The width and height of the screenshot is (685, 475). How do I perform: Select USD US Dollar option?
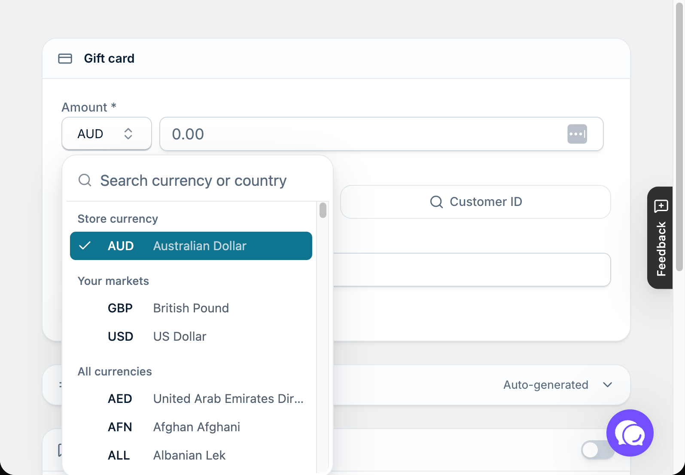tap(191, 336)
